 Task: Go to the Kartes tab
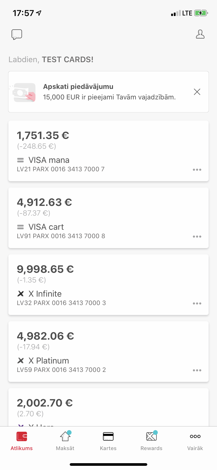coord(108,441)
